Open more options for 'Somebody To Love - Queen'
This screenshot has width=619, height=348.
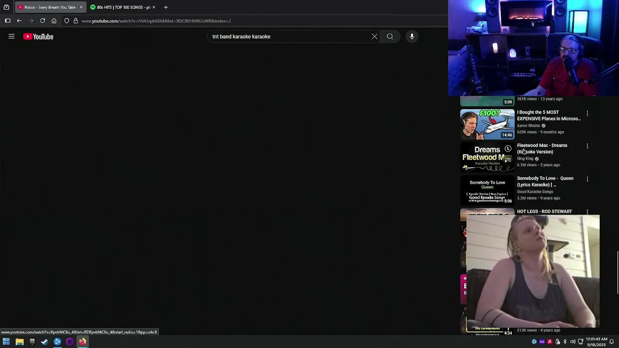click(x=588, y=179)
